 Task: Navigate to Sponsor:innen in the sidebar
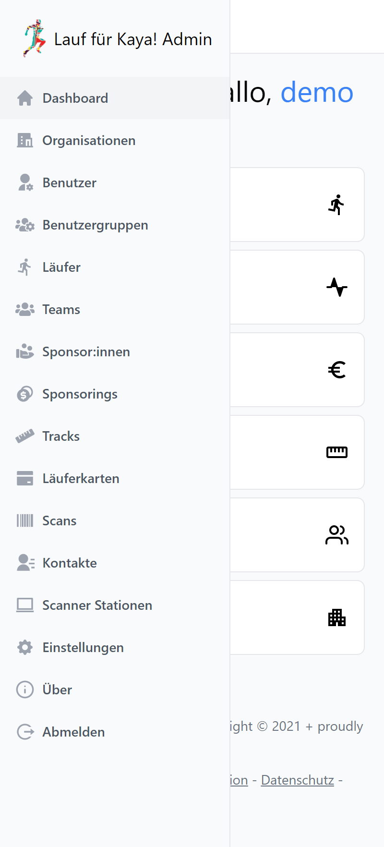point(86,351)
